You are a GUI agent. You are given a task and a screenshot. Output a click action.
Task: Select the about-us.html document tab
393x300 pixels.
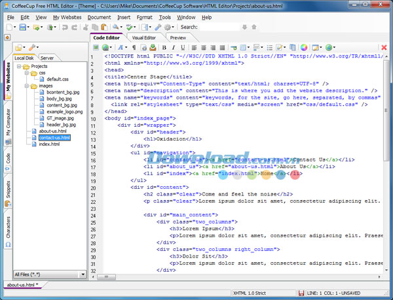[x=22, y=285]
